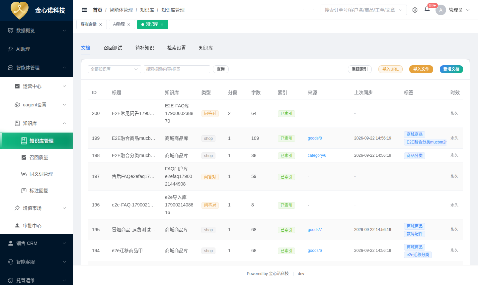478x285 pixels.
Task: Open AI助理 in the sidebar
Action: tap(37, 49)
